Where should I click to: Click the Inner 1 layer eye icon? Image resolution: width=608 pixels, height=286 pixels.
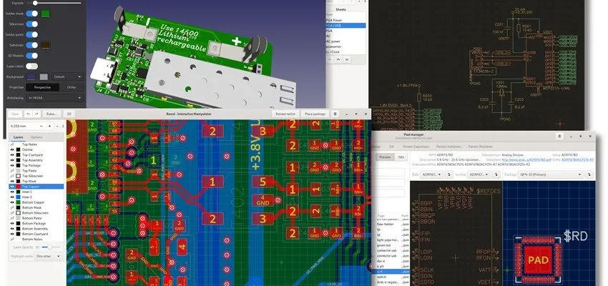[12, 190]
